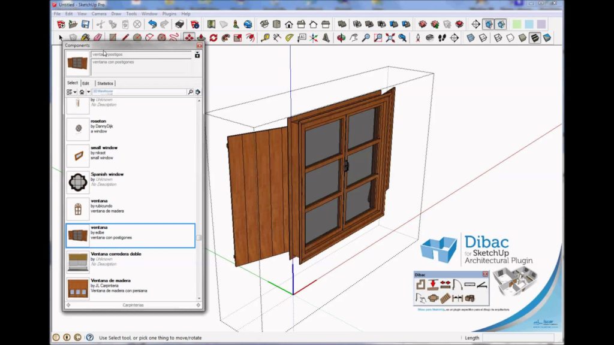614x345 pixels.
Task: Select the Offset tool
Action: tap(250, 38)
